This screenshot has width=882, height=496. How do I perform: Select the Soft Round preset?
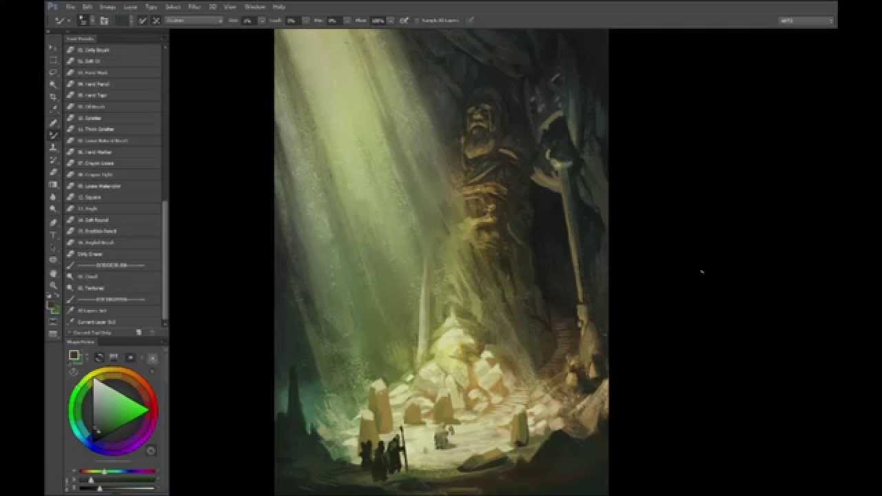pos(114,220)
